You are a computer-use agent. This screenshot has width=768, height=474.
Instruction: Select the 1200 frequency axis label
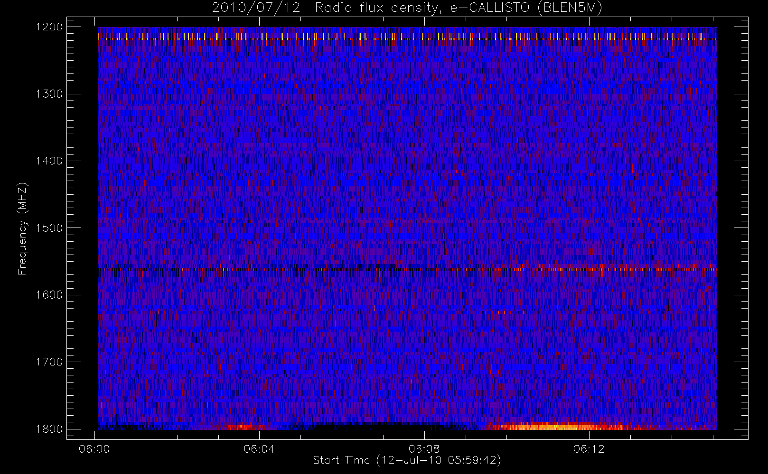point(49,27)
